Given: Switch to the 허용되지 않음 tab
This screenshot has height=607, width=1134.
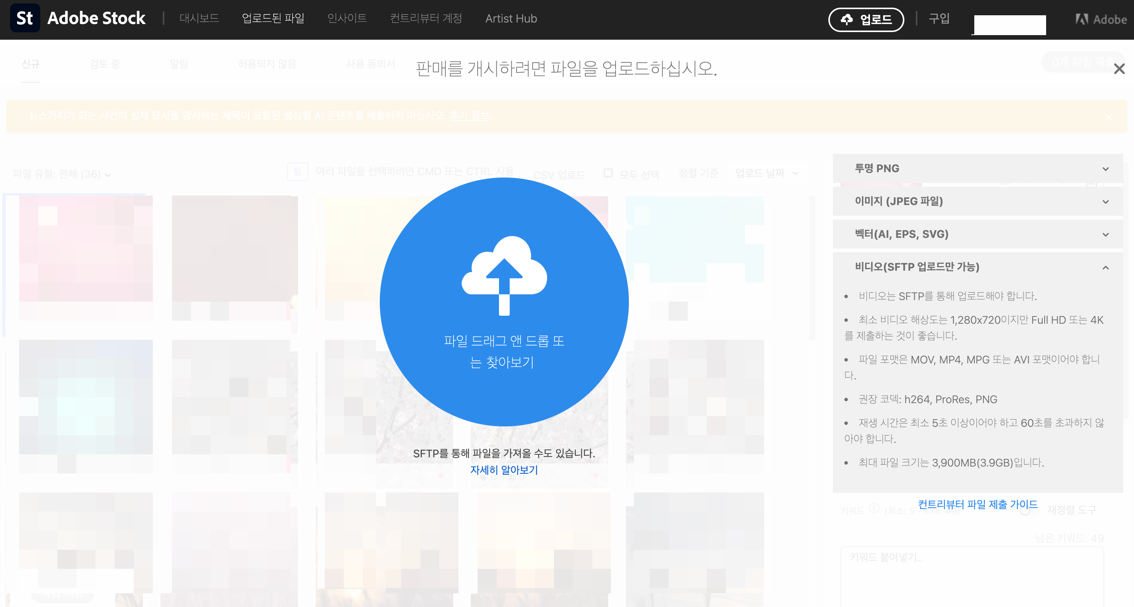Looking at the screenshot, I should [x=267, y=64].
